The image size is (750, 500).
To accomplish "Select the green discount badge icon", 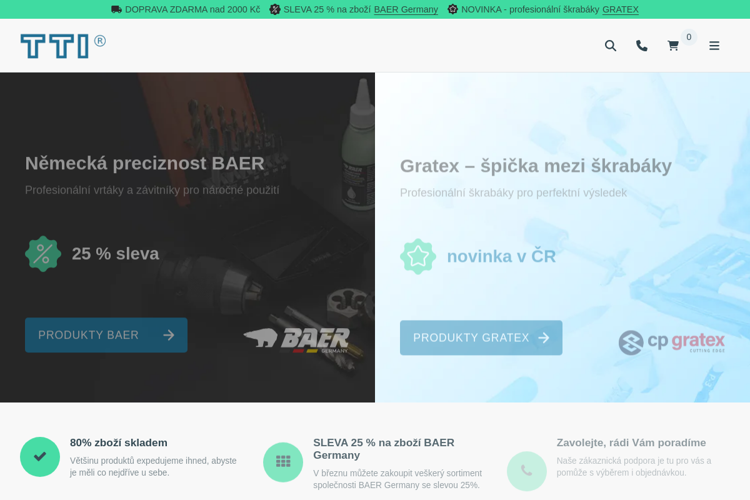I will pos(42,254).
